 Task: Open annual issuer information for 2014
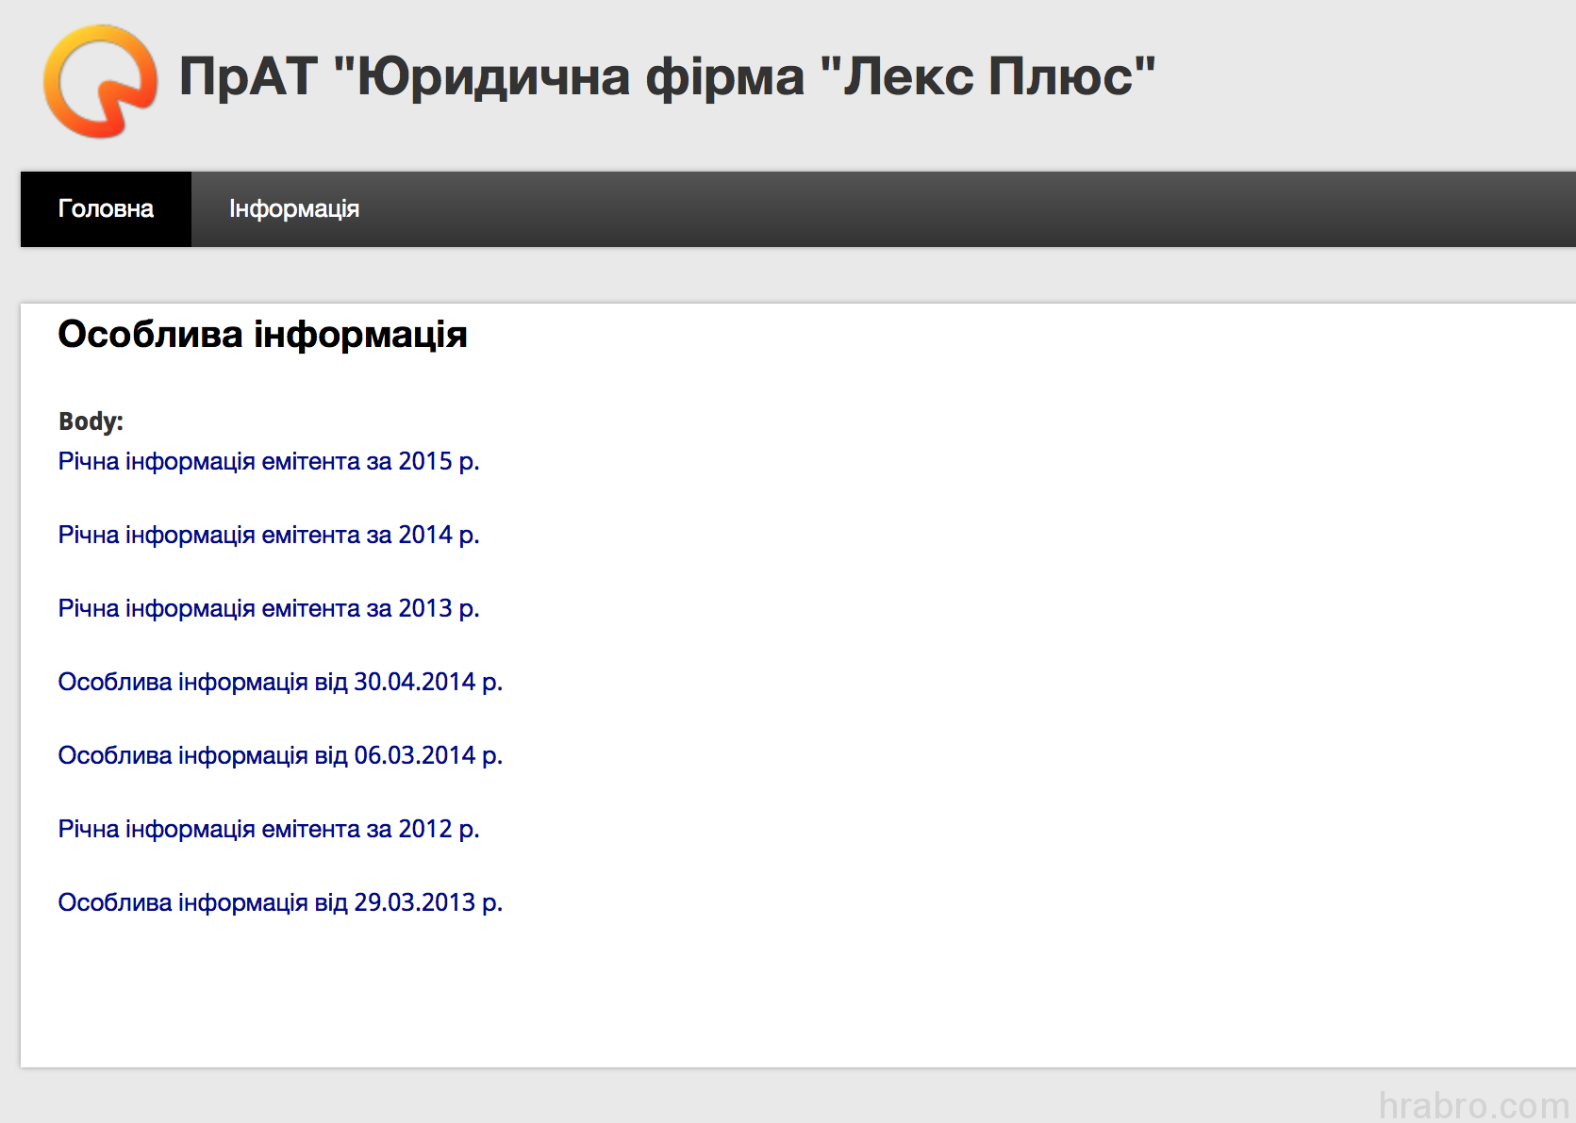click(x=268, y=535)
